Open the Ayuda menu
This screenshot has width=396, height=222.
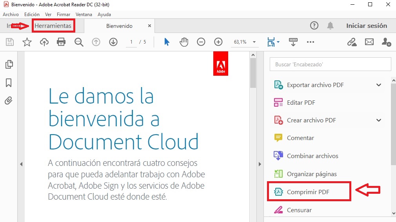104,15
